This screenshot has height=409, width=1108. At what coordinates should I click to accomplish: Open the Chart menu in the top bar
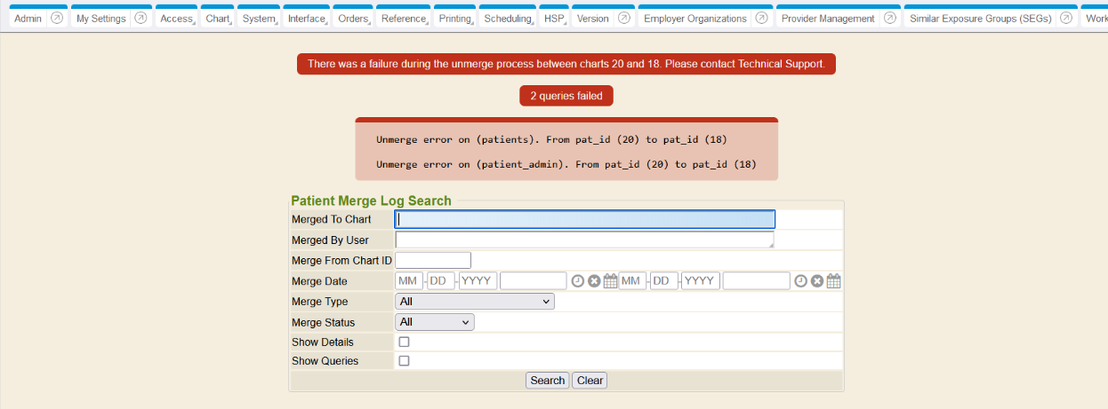218,19
